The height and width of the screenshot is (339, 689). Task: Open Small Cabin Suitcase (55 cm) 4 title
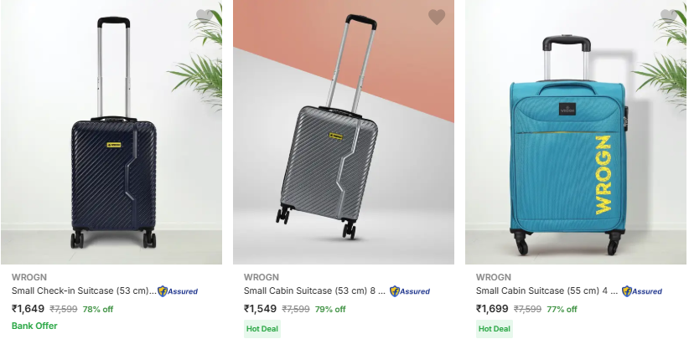click(x=547, y=290)
